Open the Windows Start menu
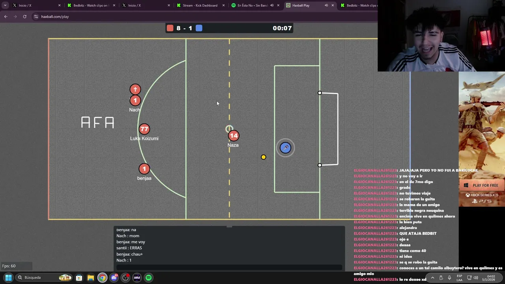This screenshot has width=505, height=284. coord(8,277)
